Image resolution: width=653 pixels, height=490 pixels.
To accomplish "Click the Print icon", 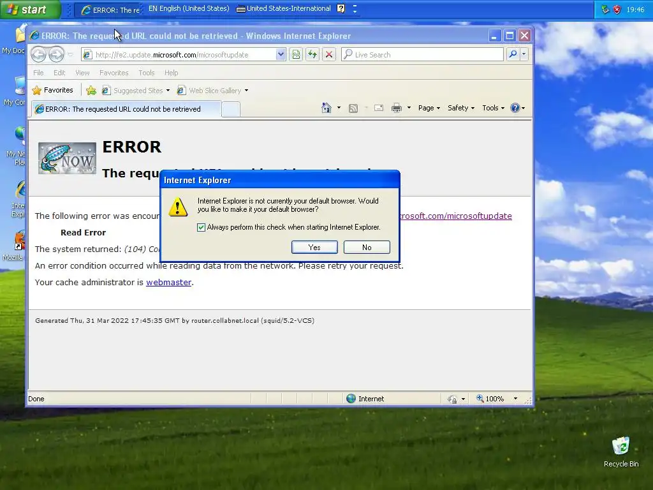I will click(397, 108).
